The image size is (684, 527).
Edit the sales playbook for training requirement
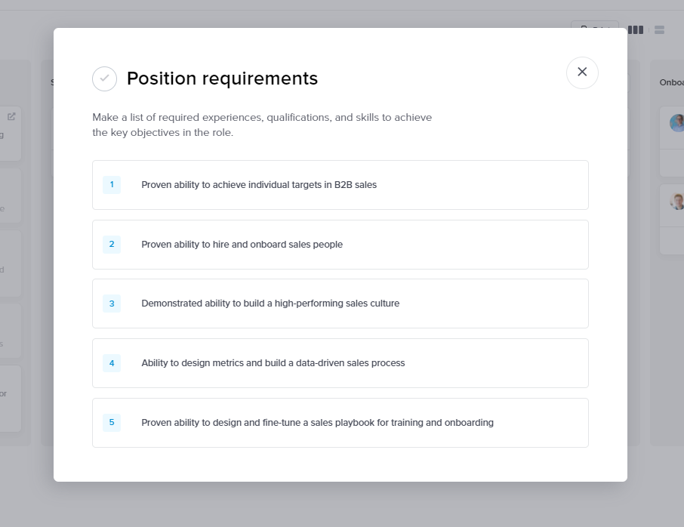340,423
